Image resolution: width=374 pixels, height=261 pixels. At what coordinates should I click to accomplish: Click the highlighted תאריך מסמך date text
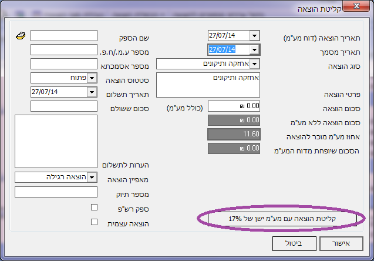[x=223, y=49]
